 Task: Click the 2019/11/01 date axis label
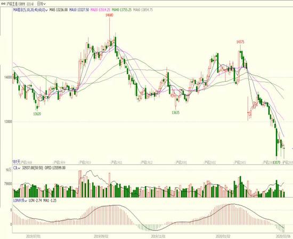pyautogui.click(x=158, y=236)
